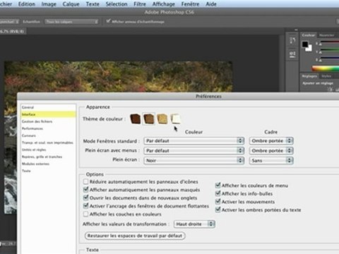Select the second dark-brown color theme swatch

click(x=149, y=119)
